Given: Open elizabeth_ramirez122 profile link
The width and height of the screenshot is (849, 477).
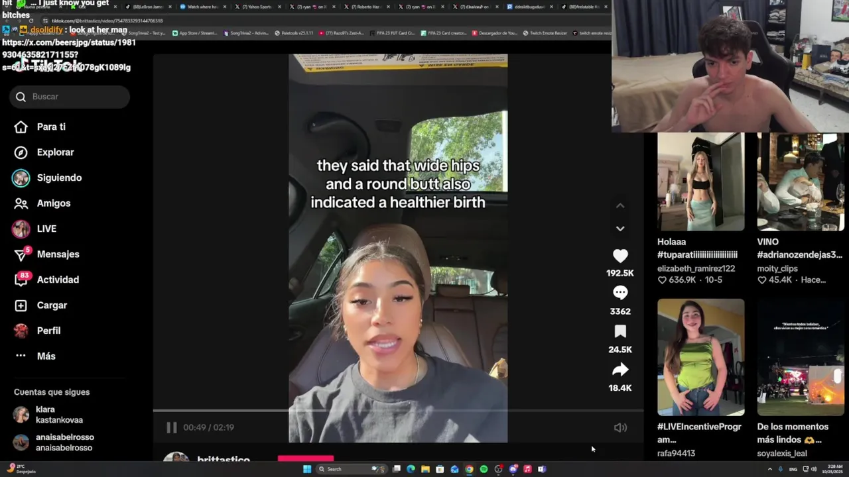Looking at the screenshot, I should click(x=696, y=268).
